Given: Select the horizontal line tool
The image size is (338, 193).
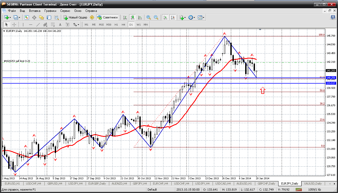Looking at the screenshot, I should point(30,25).
